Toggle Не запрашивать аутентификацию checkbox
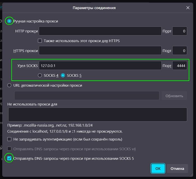Viewport: 196px width, 179px height. [x=10, y=139]
